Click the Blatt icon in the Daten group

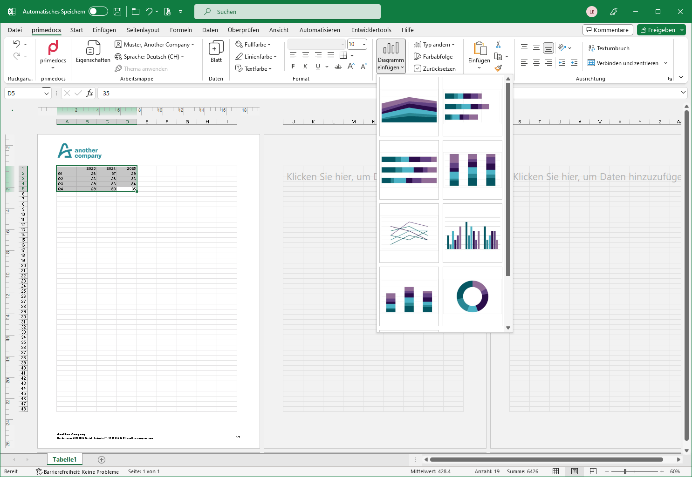[216, 53]
